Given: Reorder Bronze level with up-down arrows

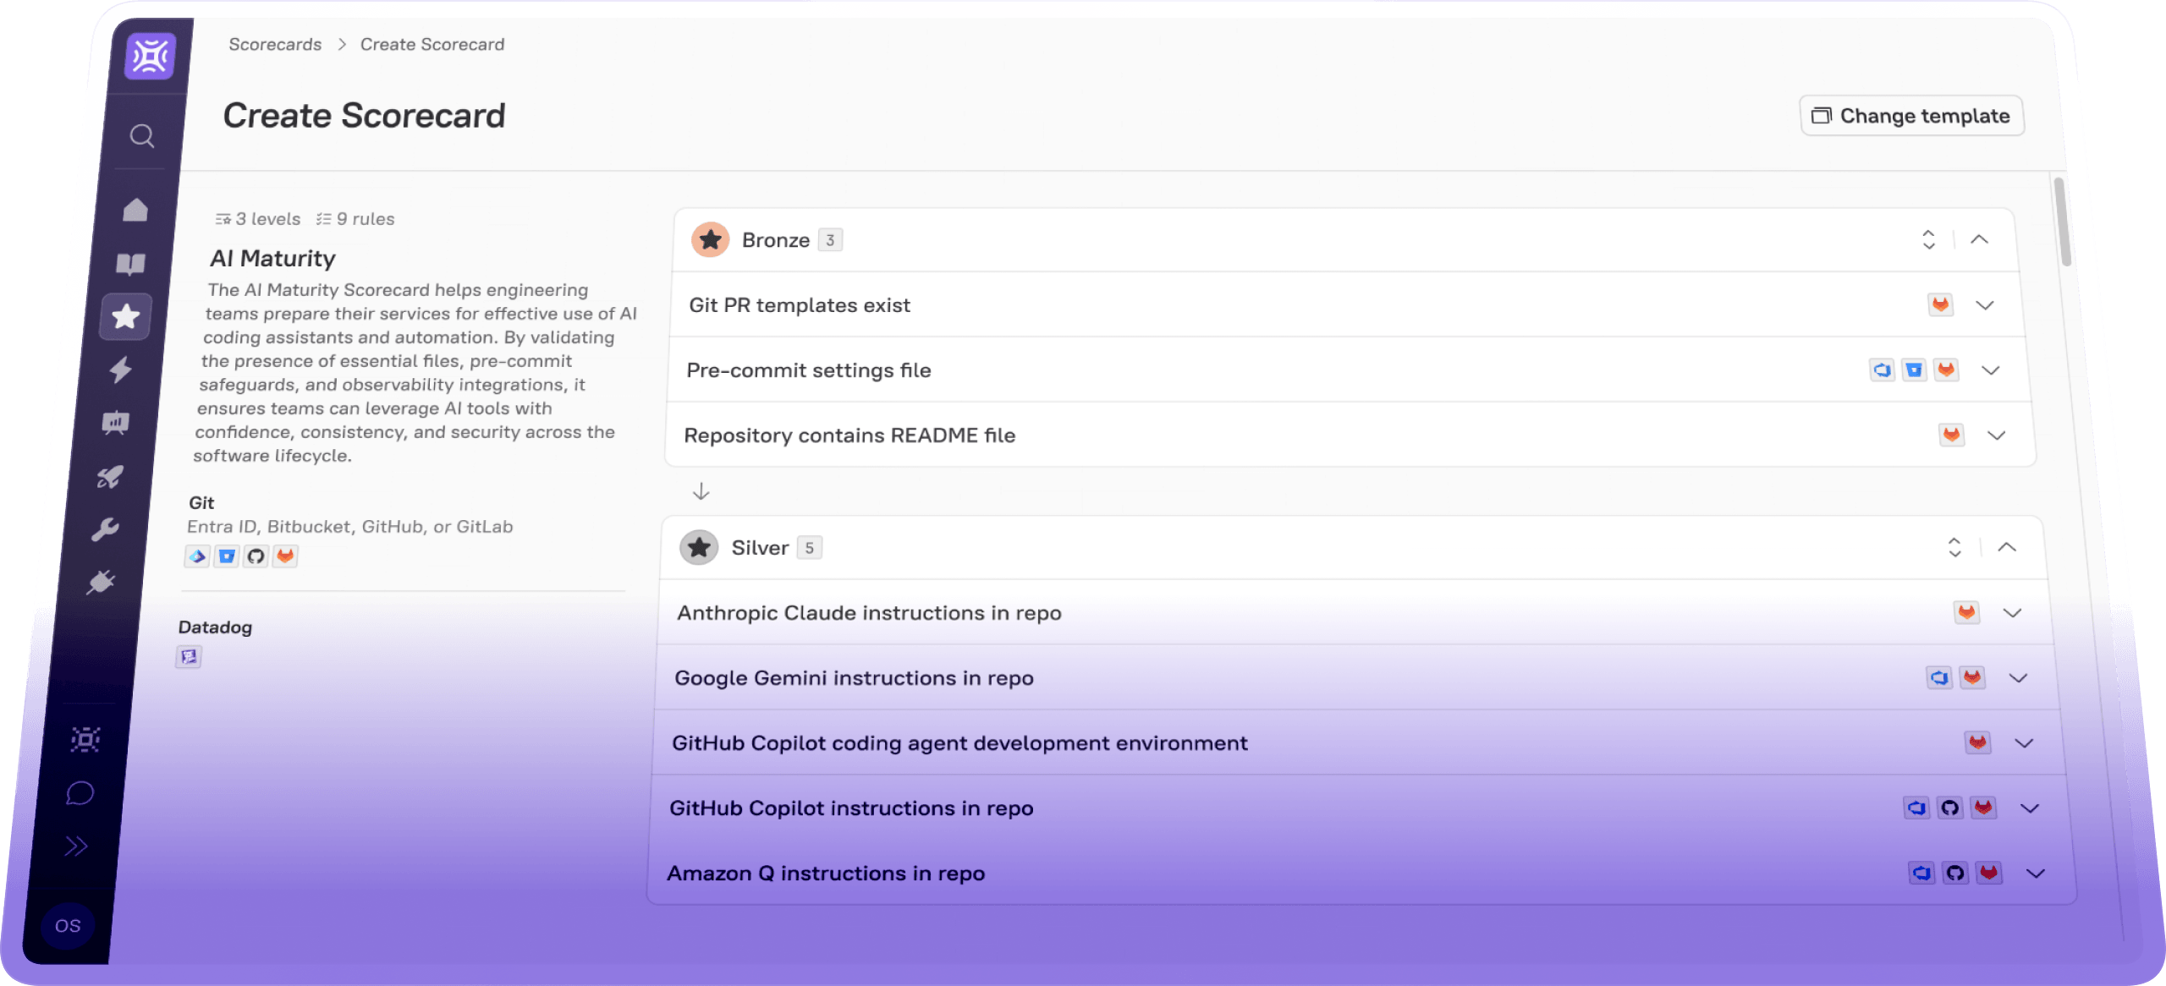Looking at the screenshot, I should coord(1928,239).
